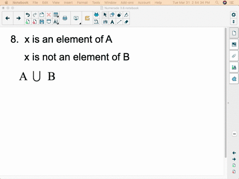Move the sidebar to the other side
239x179 pixels.
click(235, 134)
